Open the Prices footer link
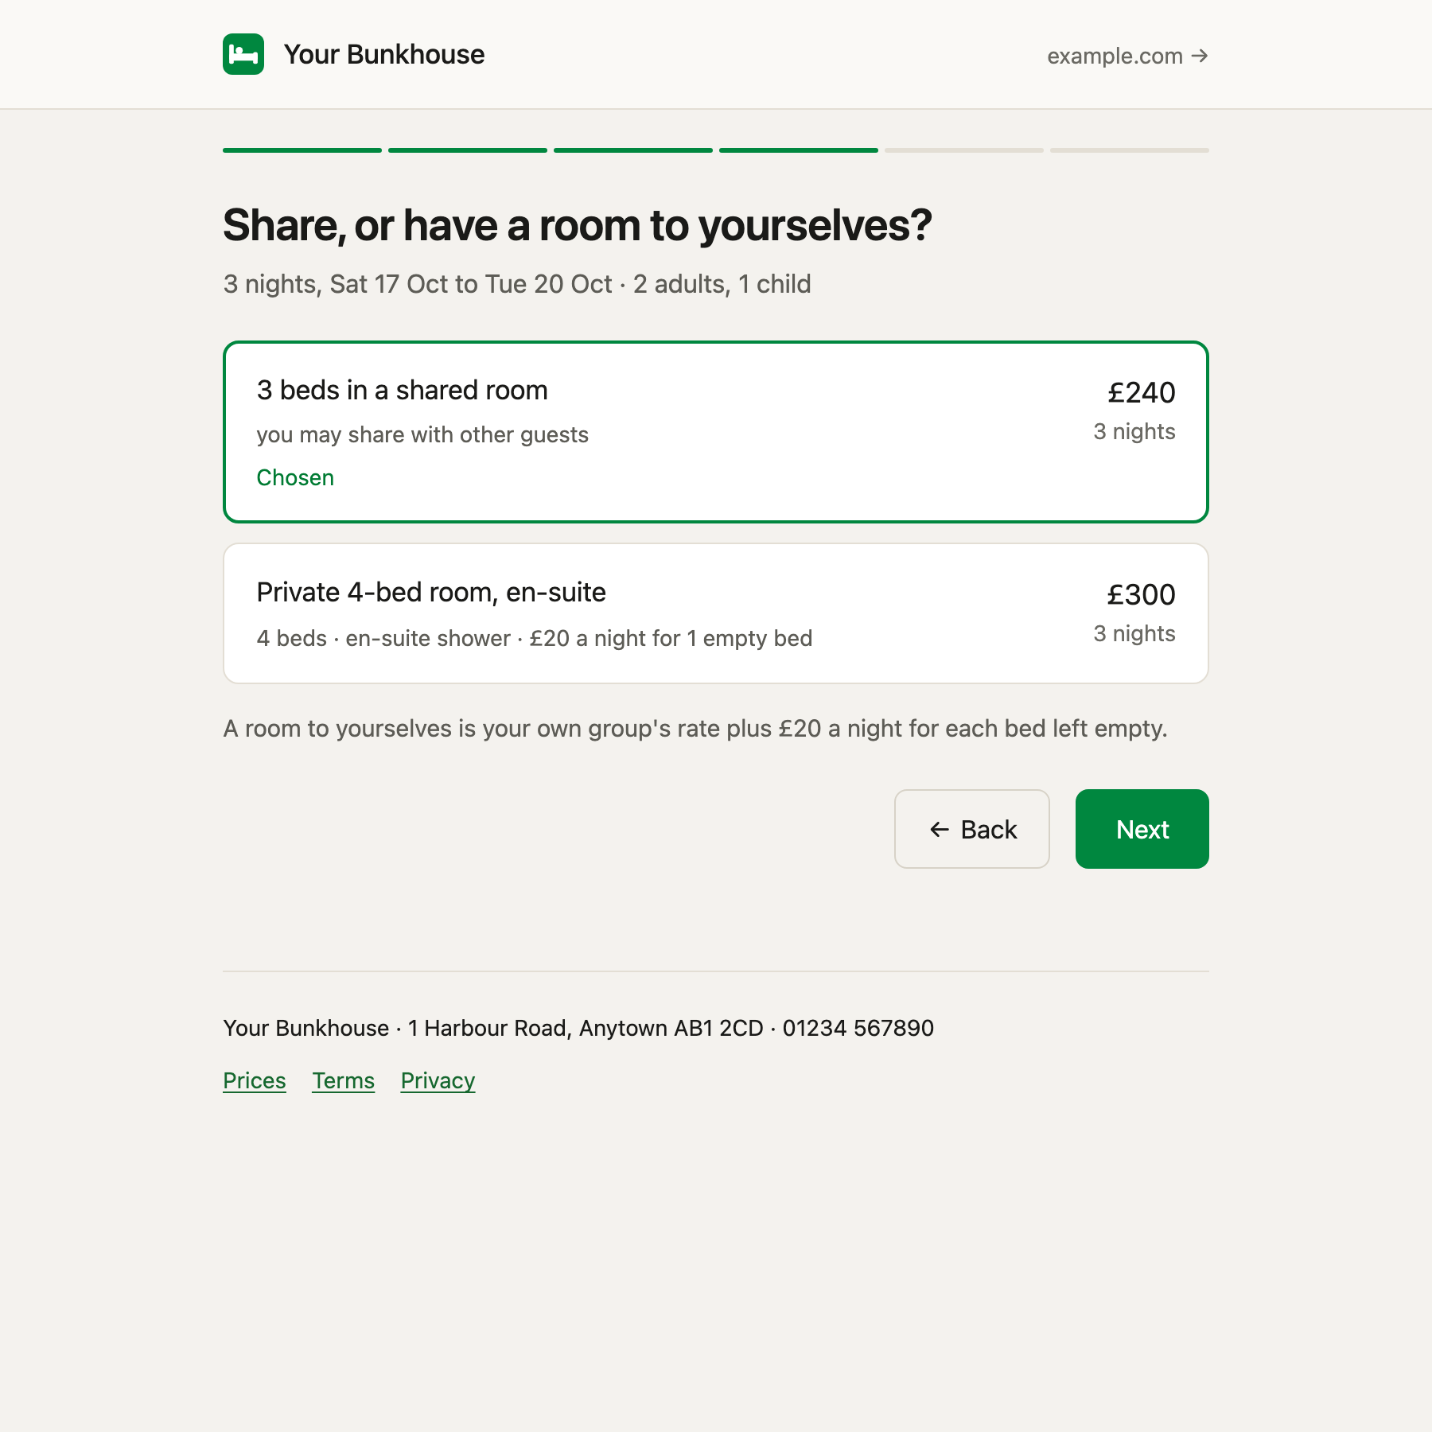Image resolution: width=1432 pixels, height=1432 pixels. [x=255, y=1080]
